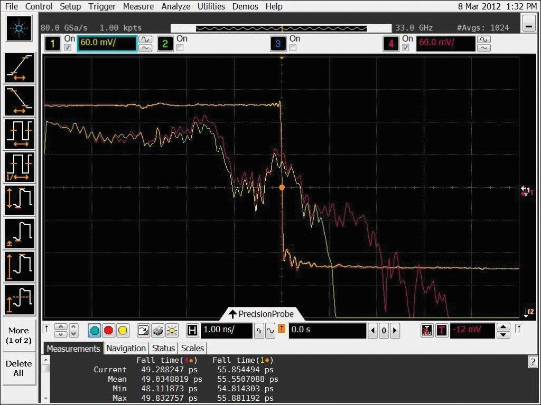Click the printer icon in bottom toolbar
This screenshot has height=405, width=541.
point(158,331)
